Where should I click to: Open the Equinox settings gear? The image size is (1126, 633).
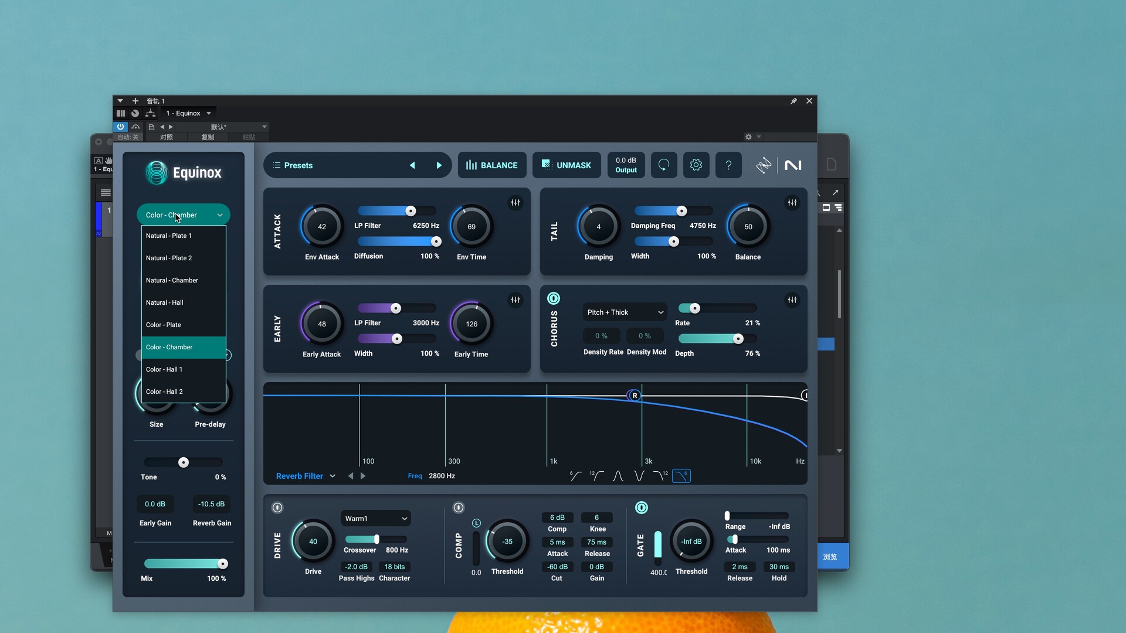[x=696, y=165]
